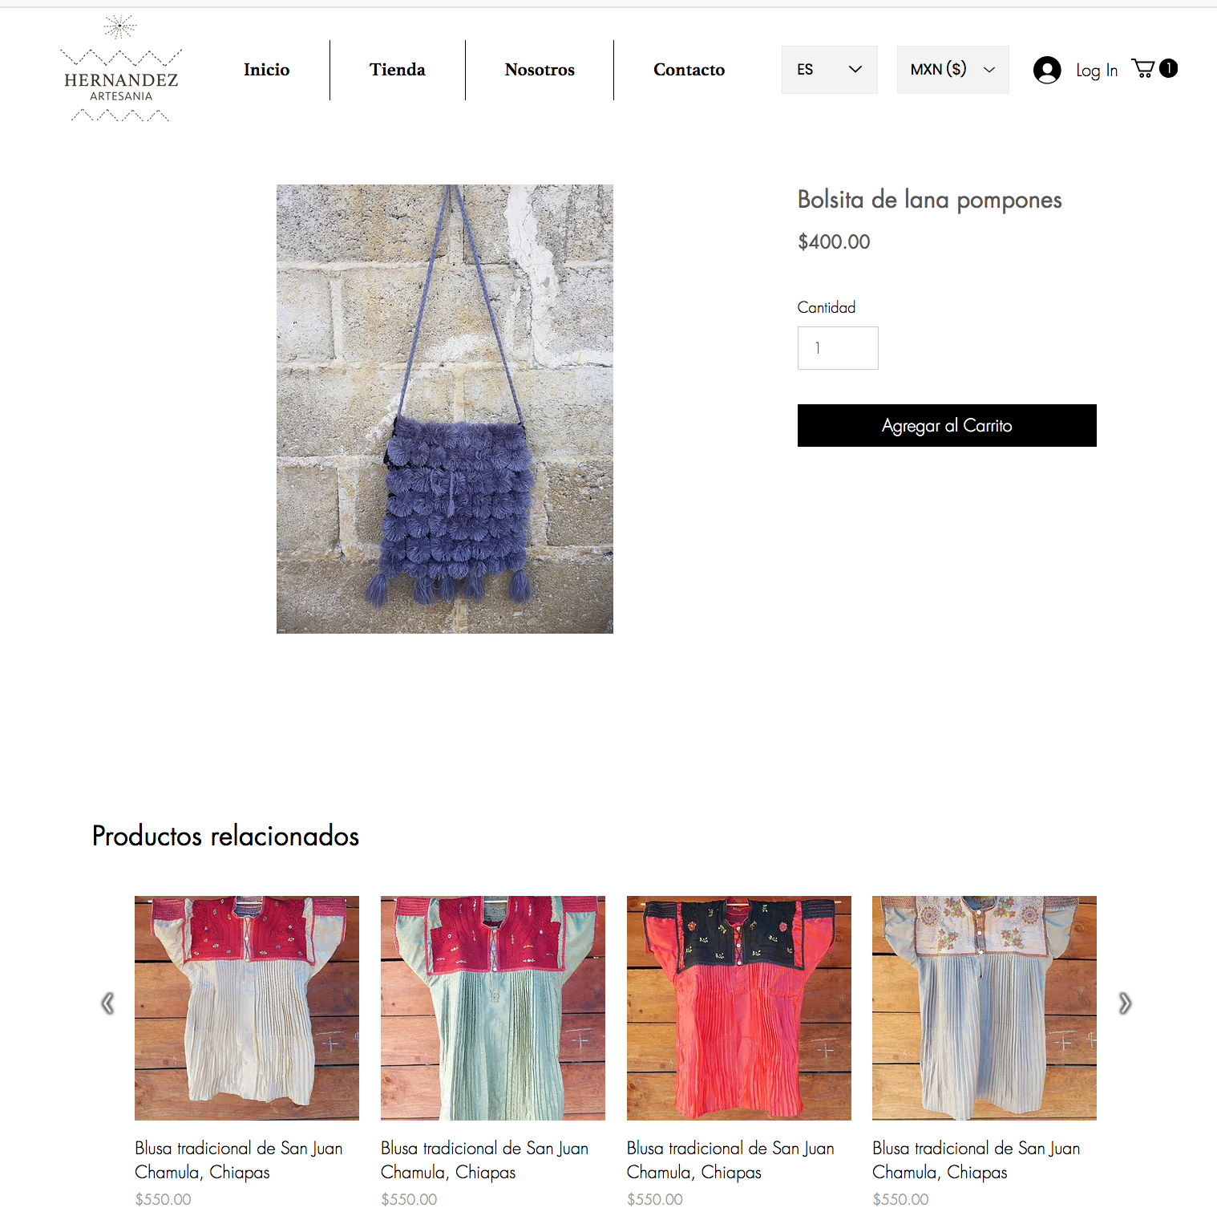The image size is (1217, 1224).
Task: Open the MXN ($) currency dropdown
Action: point(952,70)
